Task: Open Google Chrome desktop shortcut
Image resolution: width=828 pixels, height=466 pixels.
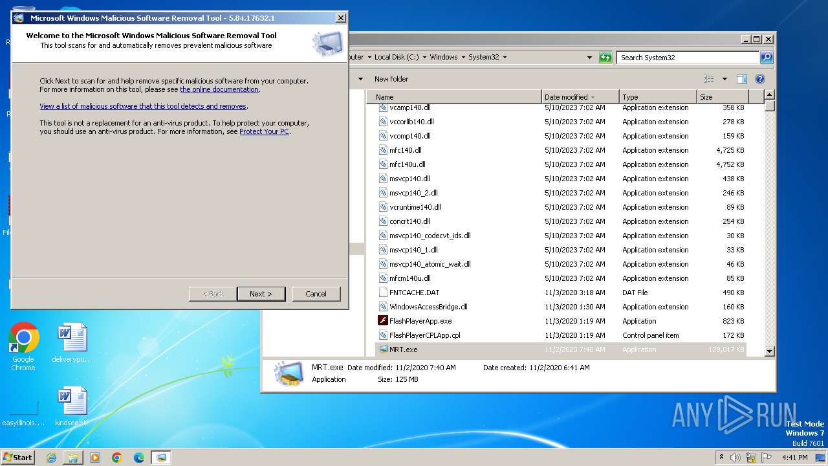Action: pos(23,347)
